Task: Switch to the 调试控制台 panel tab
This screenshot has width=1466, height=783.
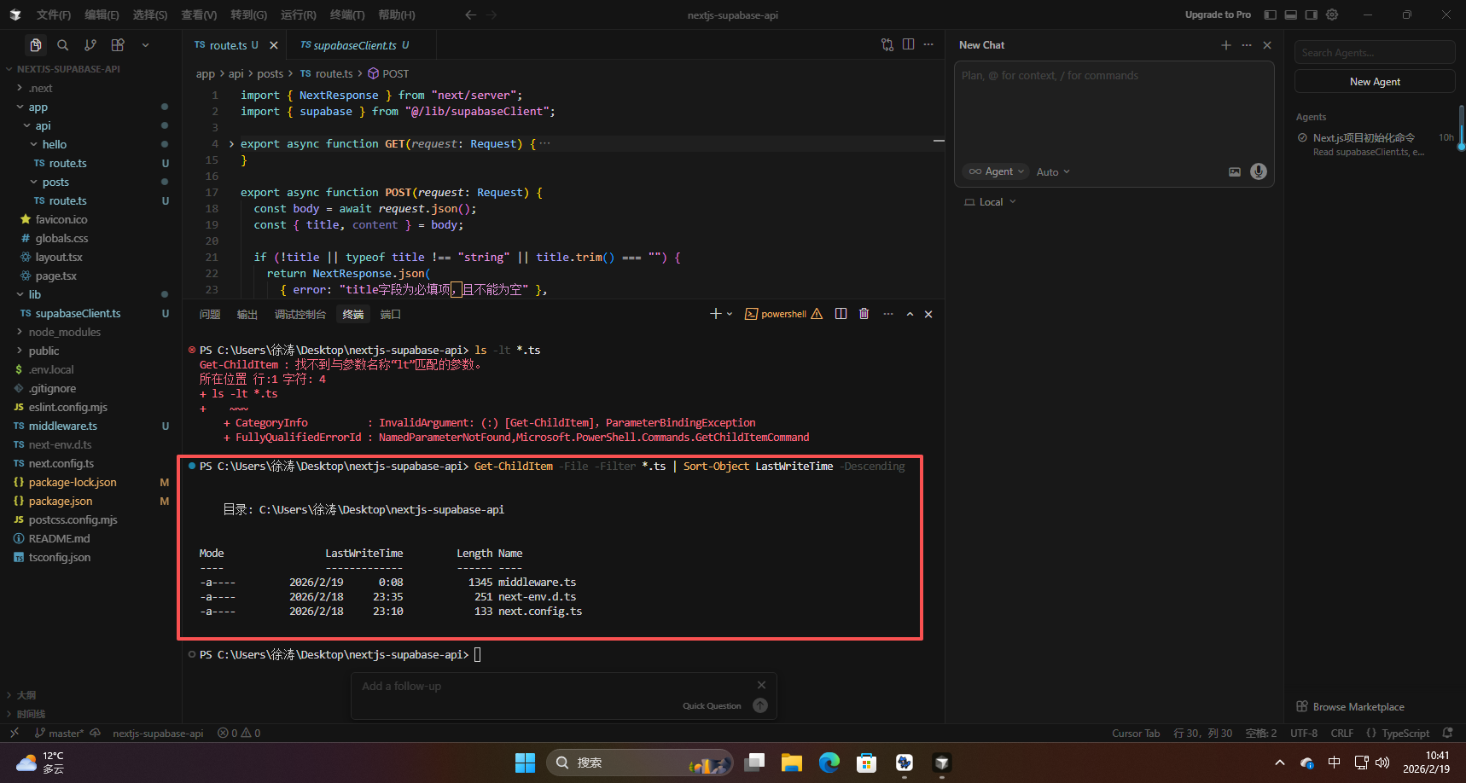Action: [x=300, y=315]
